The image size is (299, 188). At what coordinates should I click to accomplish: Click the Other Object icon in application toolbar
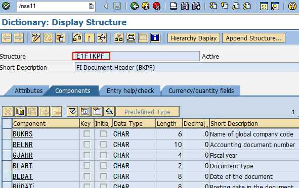coord(60,38)
